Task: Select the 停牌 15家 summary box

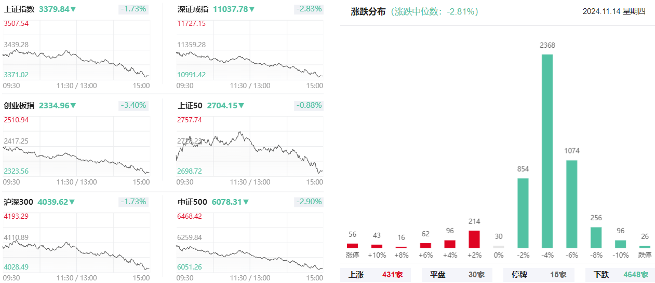Action: [539, 275]
